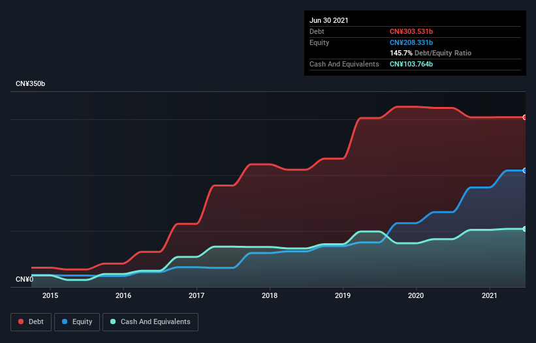Screen dimensions: 536x343
Task: Click the 2020 x-axis label
Action: [416, 295]
